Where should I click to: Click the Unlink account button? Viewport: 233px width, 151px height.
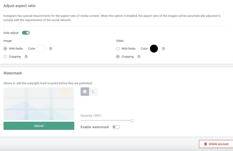coord(216,144)
